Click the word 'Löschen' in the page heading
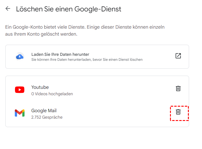This screenshot has height=149, width=202. 28,9
